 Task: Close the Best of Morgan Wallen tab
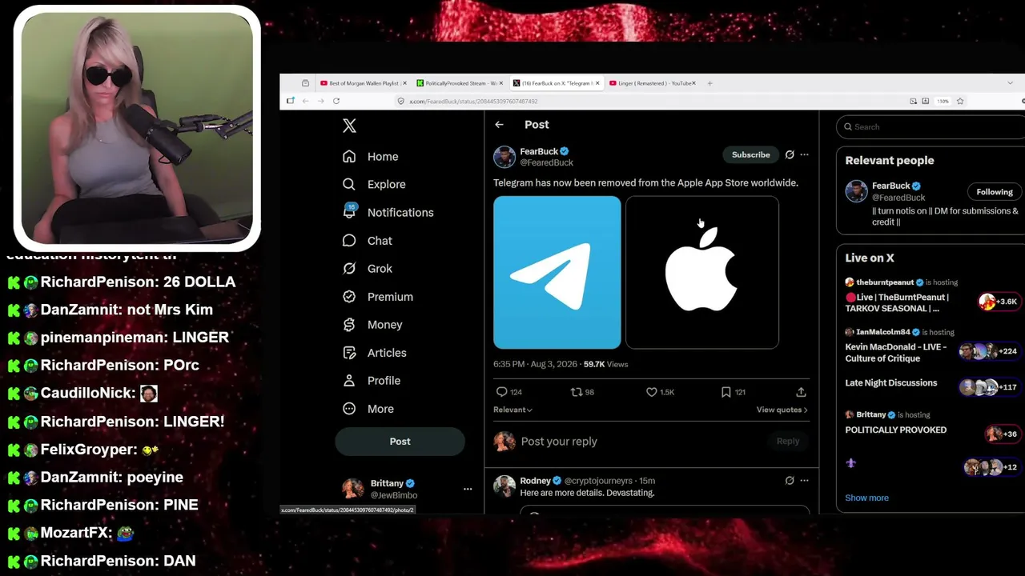[x=404, y=83]
